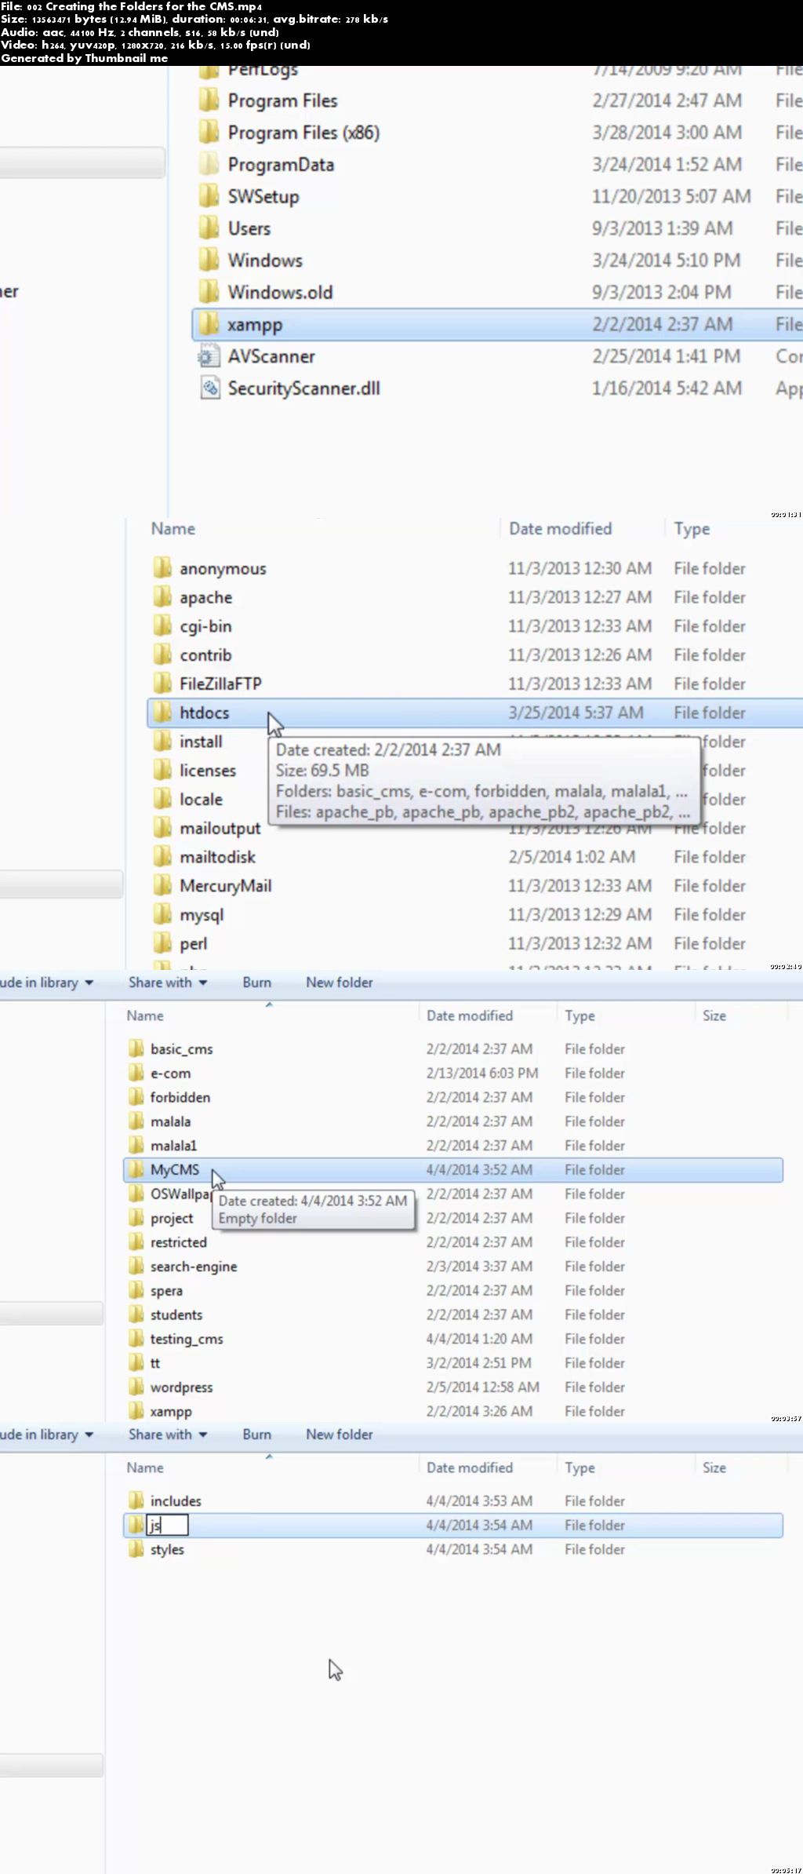Click the includes folder icon

(x=136, y=1501)
